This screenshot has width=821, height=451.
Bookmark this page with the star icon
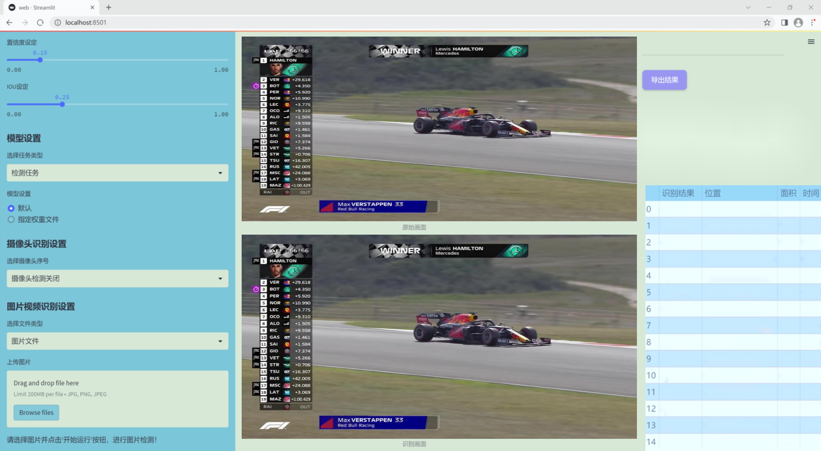pos(767,23)
